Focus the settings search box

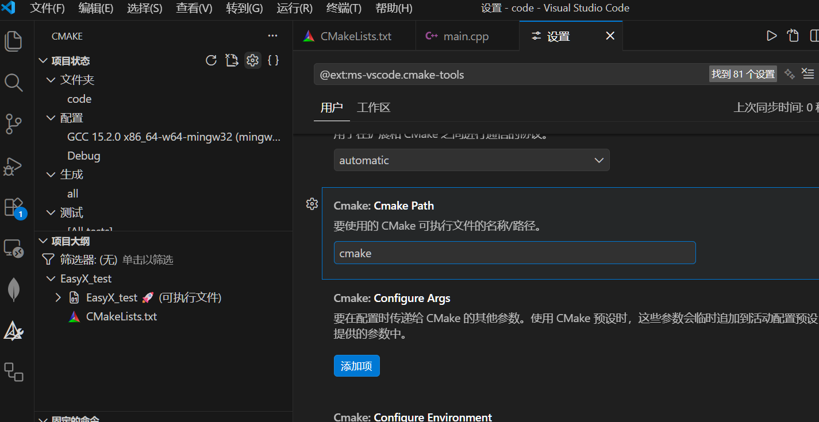coord(512,74)
